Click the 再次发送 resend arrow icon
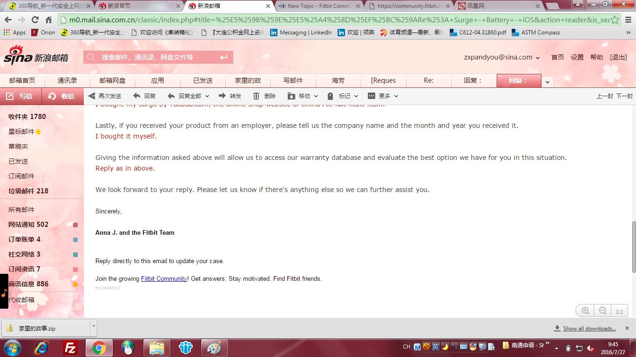636x357 pixels. [92, 96]
